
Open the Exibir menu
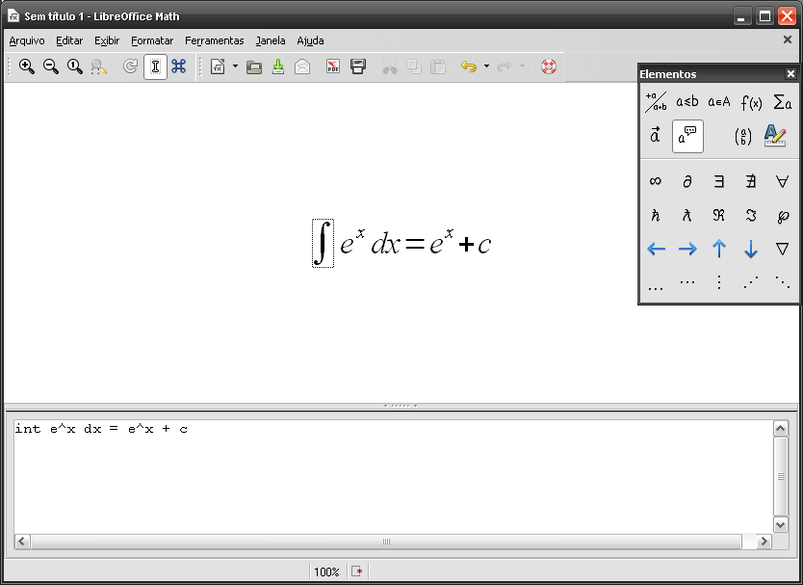coord(107,40)
